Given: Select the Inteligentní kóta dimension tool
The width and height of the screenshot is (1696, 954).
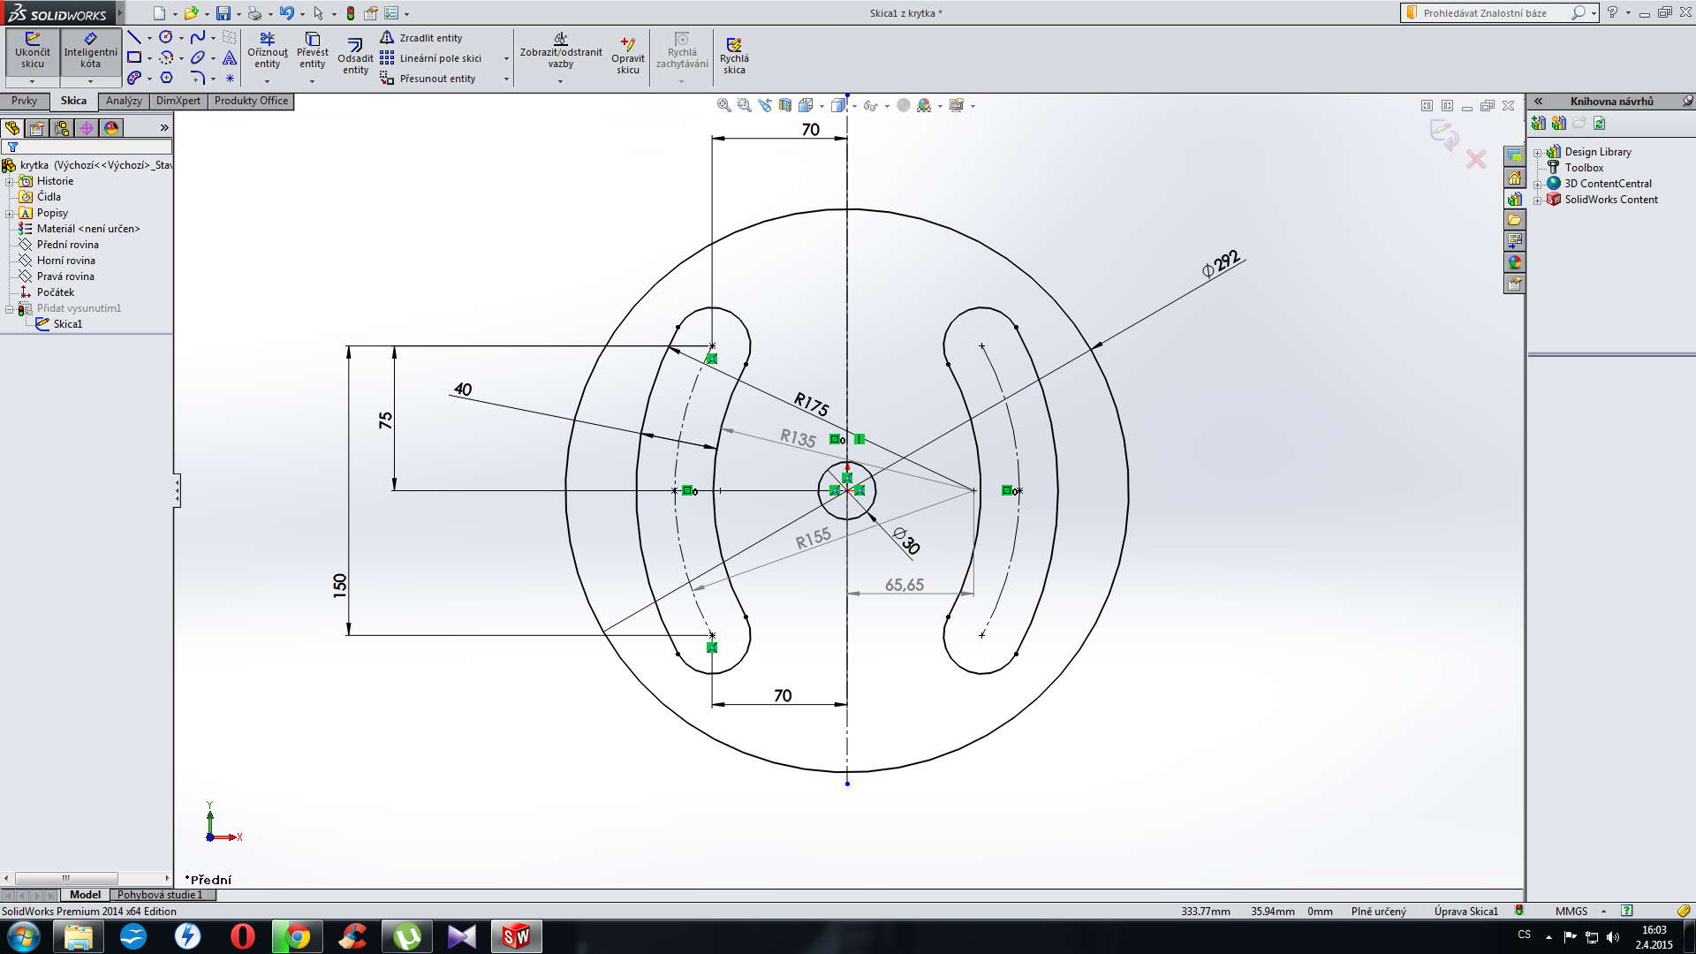Looking at the screenshot, I should click(90, 50).
